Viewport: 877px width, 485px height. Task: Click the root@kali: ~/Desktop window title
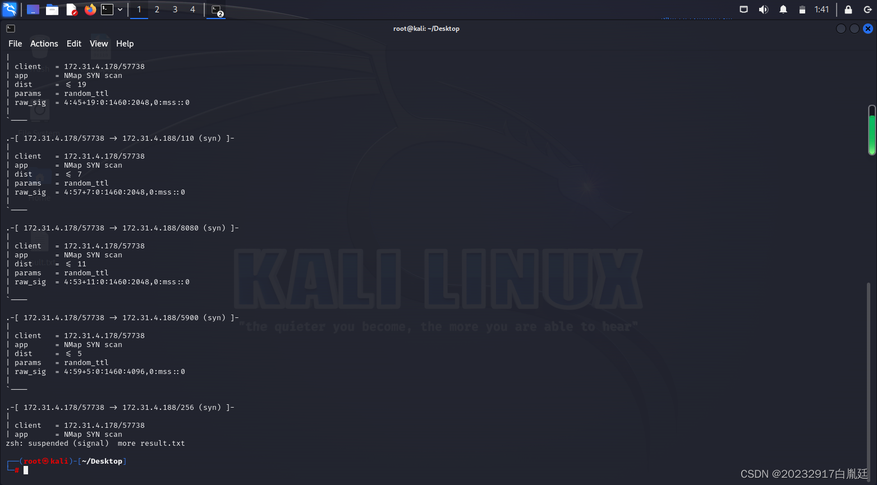pos(426,29)
